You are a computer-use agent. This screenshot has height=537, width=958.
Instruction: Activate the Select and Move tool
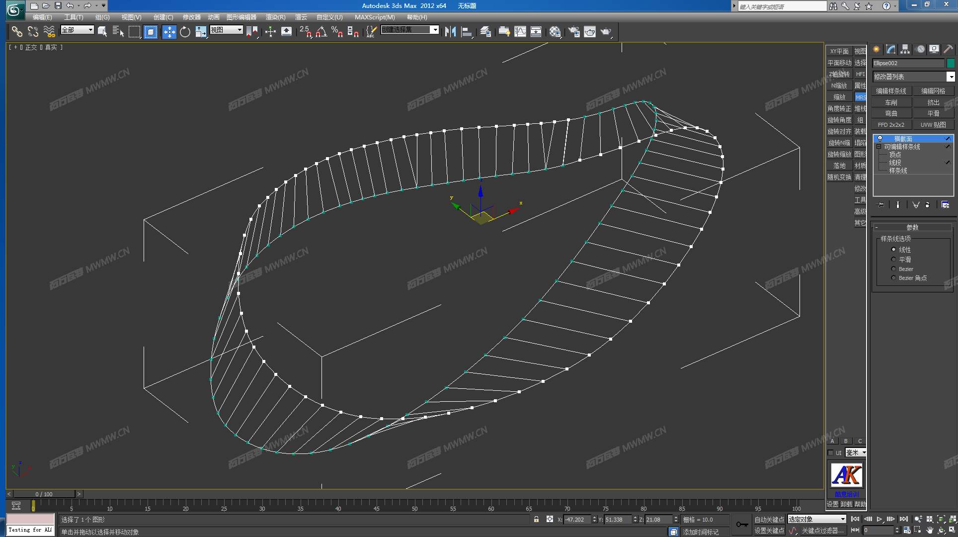(x=169, y=32)
